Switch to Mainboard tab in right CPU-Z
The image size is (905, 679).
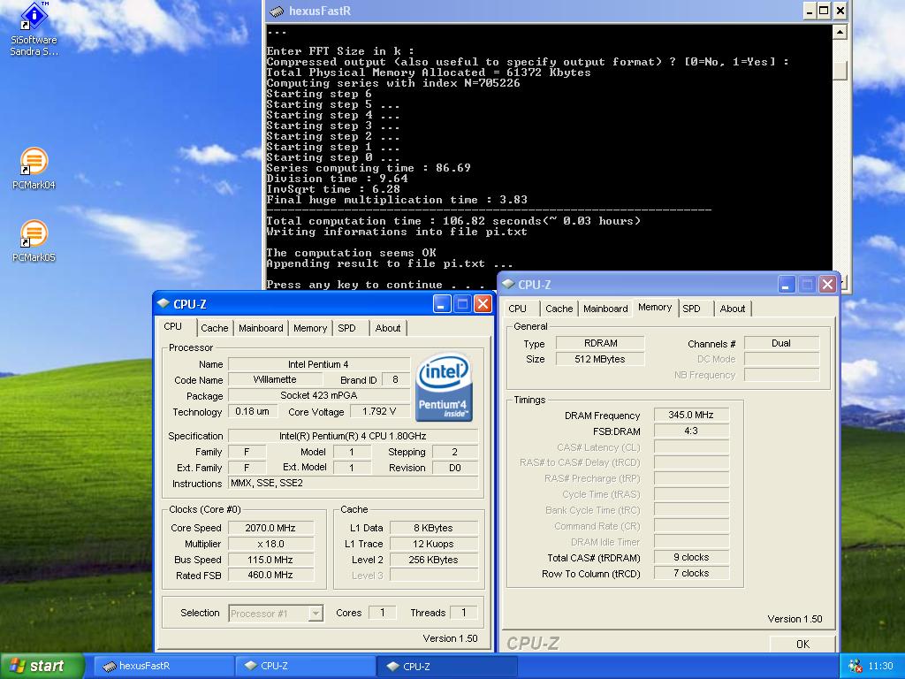(605, 309)
